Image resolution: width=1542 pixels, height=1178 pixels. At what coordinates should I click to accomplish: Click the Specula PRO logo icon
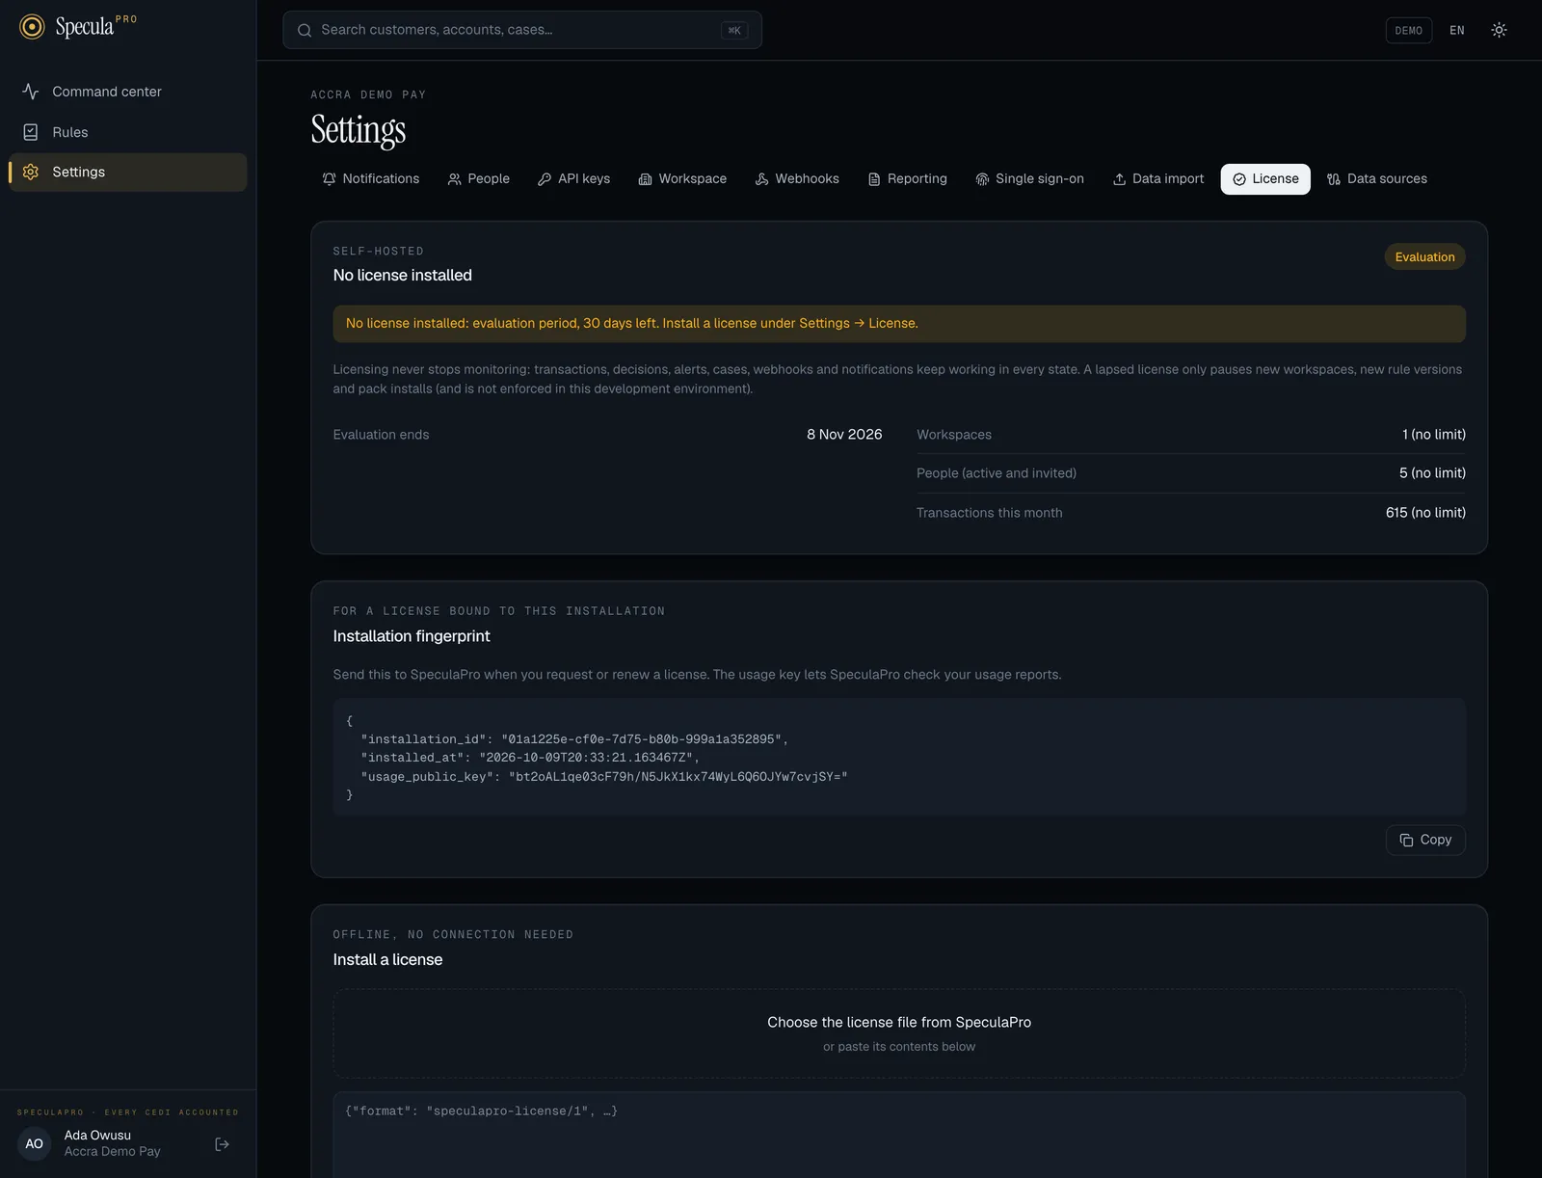(32, 27)
